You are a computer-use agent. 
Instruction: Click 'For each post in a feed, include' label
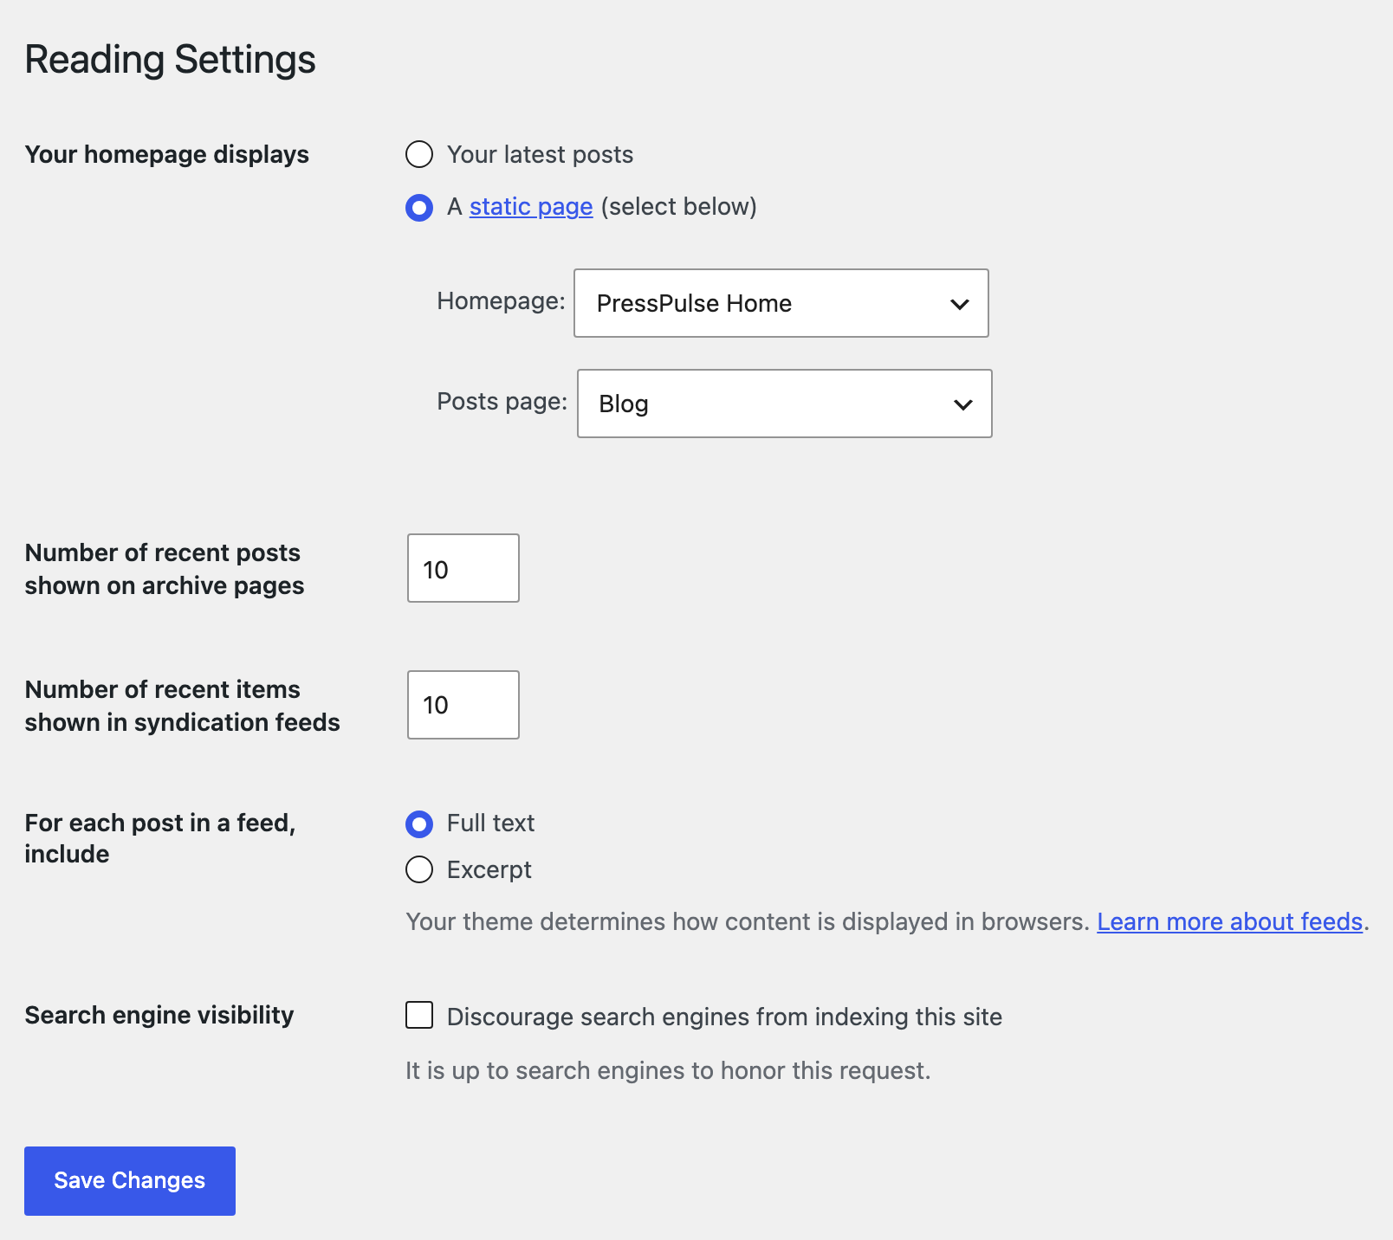(x=160, y=838)
